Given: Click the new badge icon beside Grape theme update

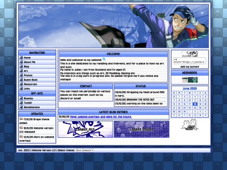Looking at the screenshot, I should [x=21, y=119].
